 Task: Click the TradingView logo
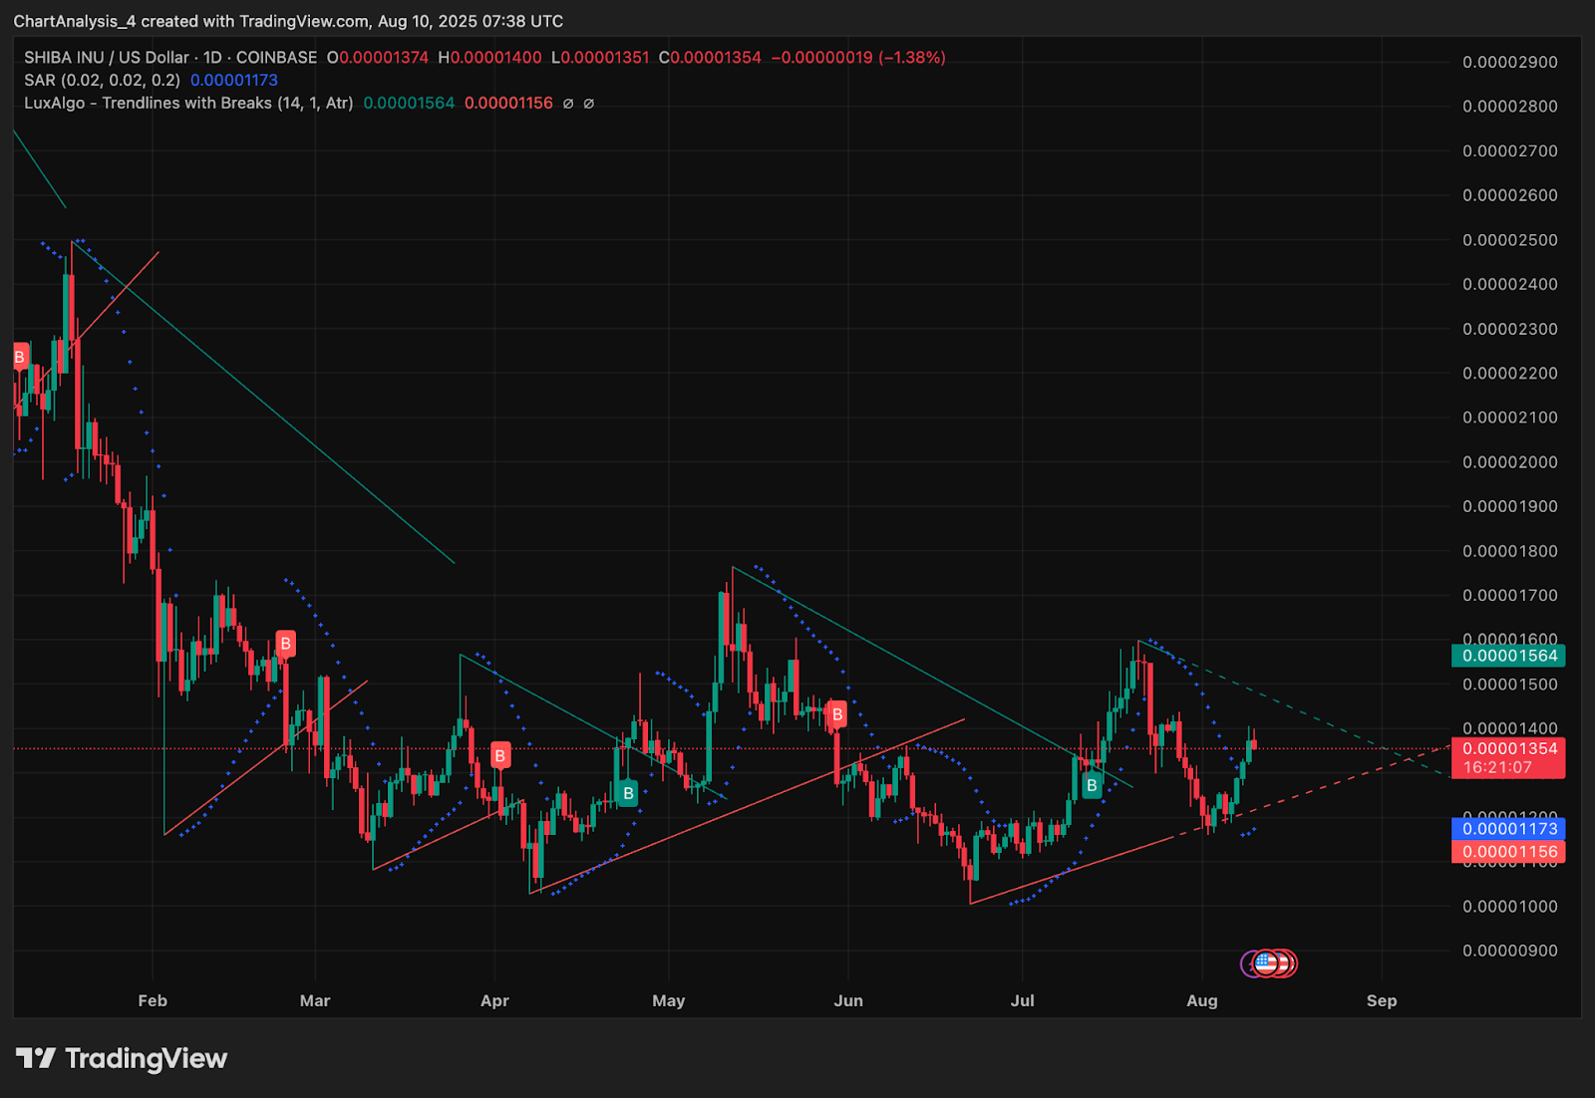122,1058
